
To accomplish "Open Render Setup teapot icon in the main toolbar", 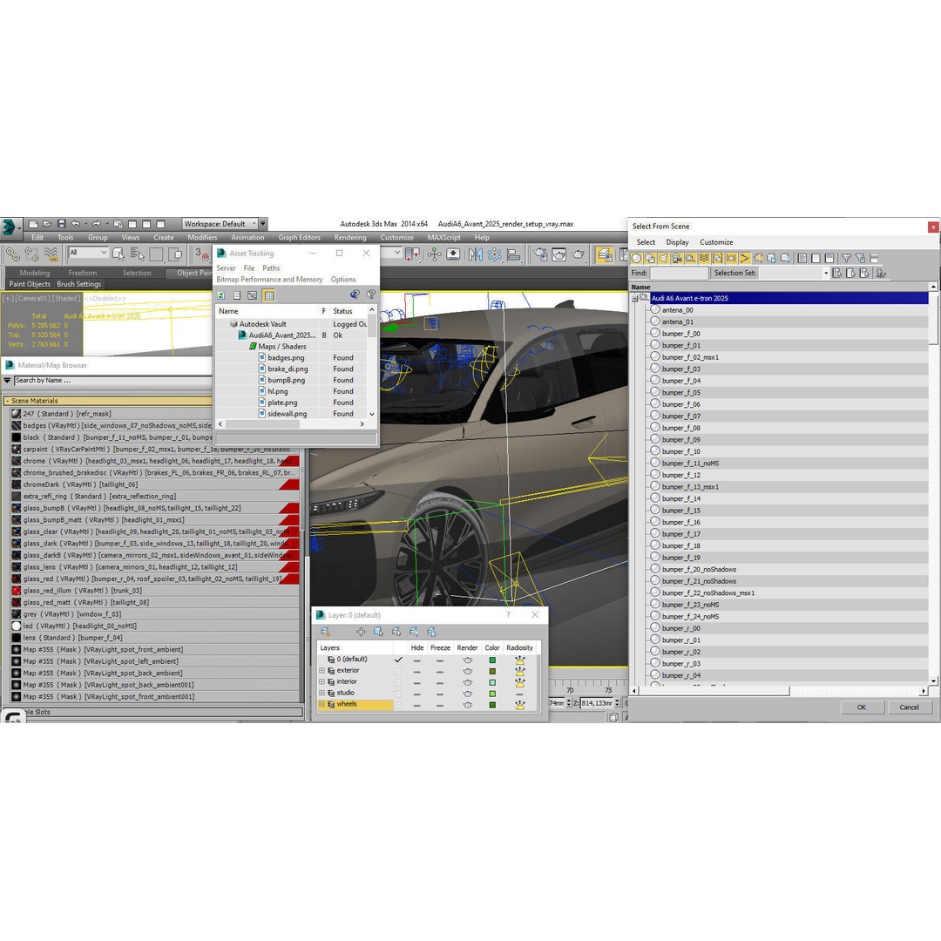I will coord(541,254).
